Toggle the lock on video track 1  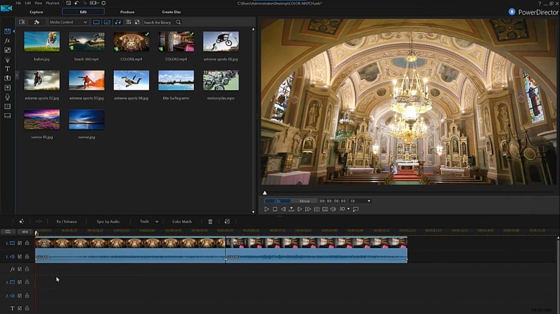[27, 243]
